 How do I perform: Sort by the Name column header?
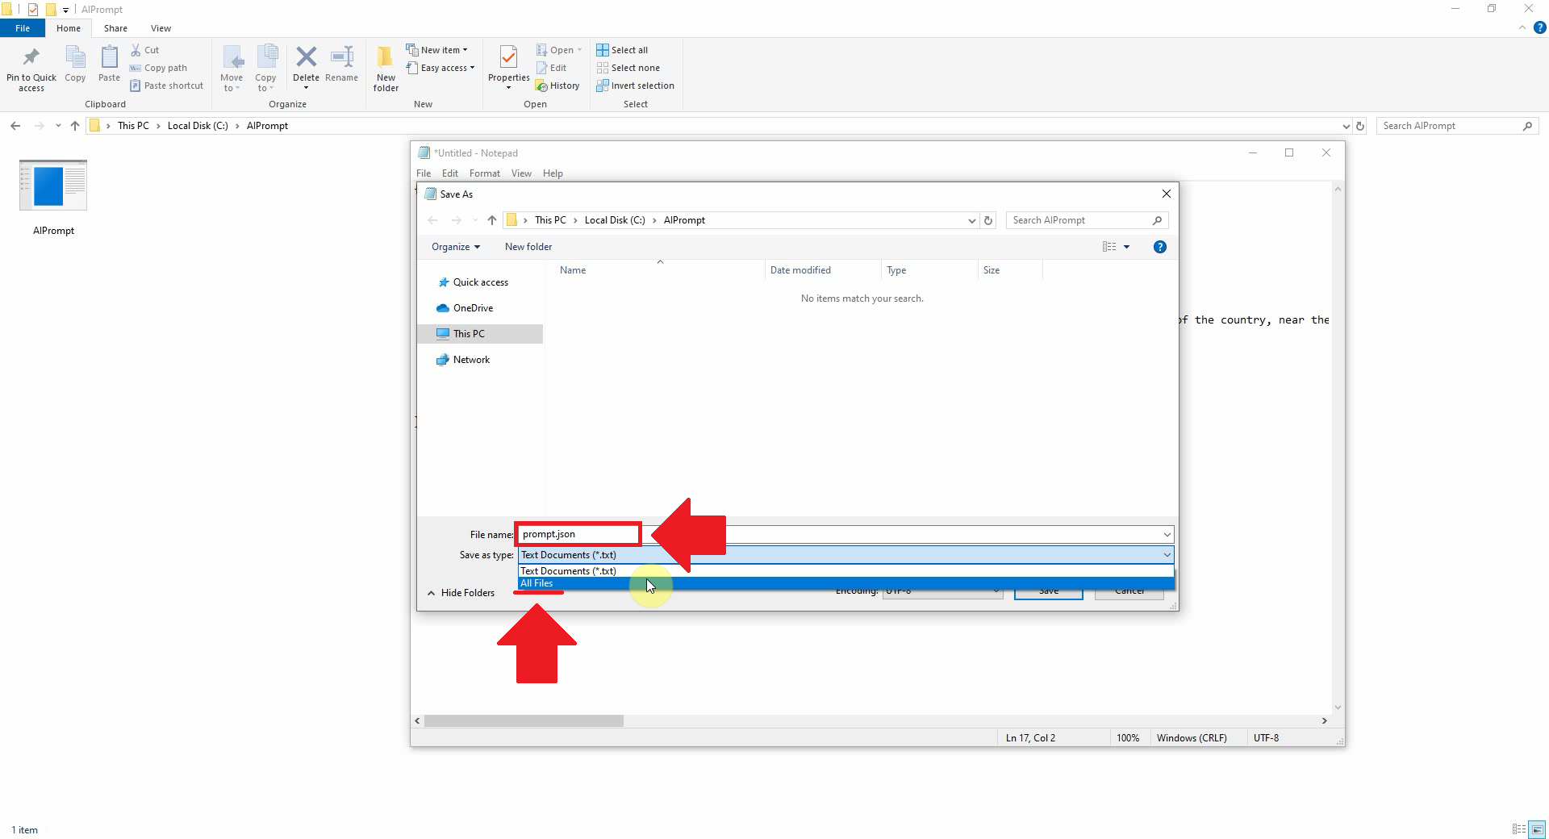(658, 270)
